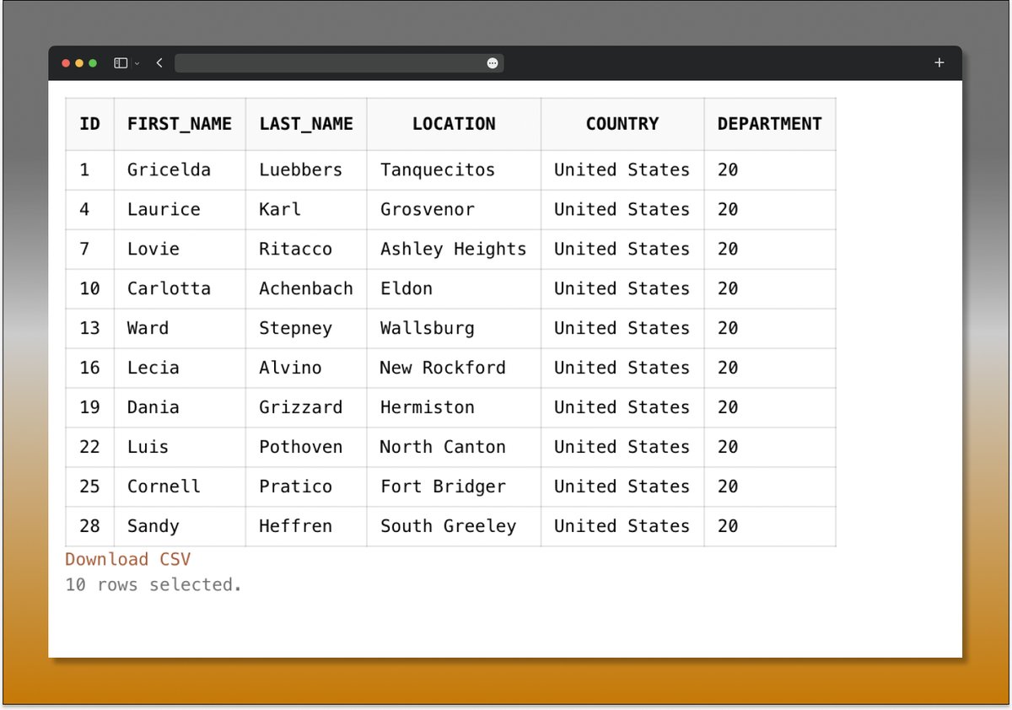
Task: Click the green maximize window button
Action: pyautogui.click(x=93, y=63)
